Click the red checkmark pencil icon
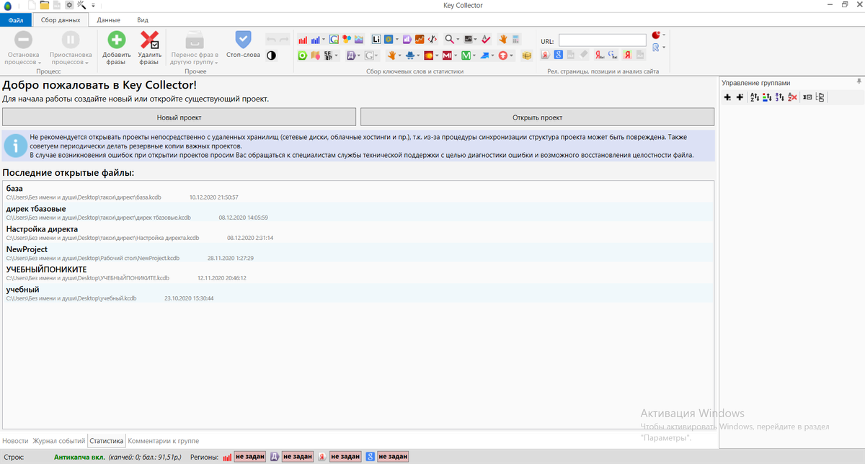This screenshot has height=464, width=865. (486, 40)
